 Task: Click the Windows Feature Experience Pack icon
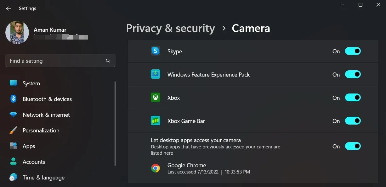point(155,74)
